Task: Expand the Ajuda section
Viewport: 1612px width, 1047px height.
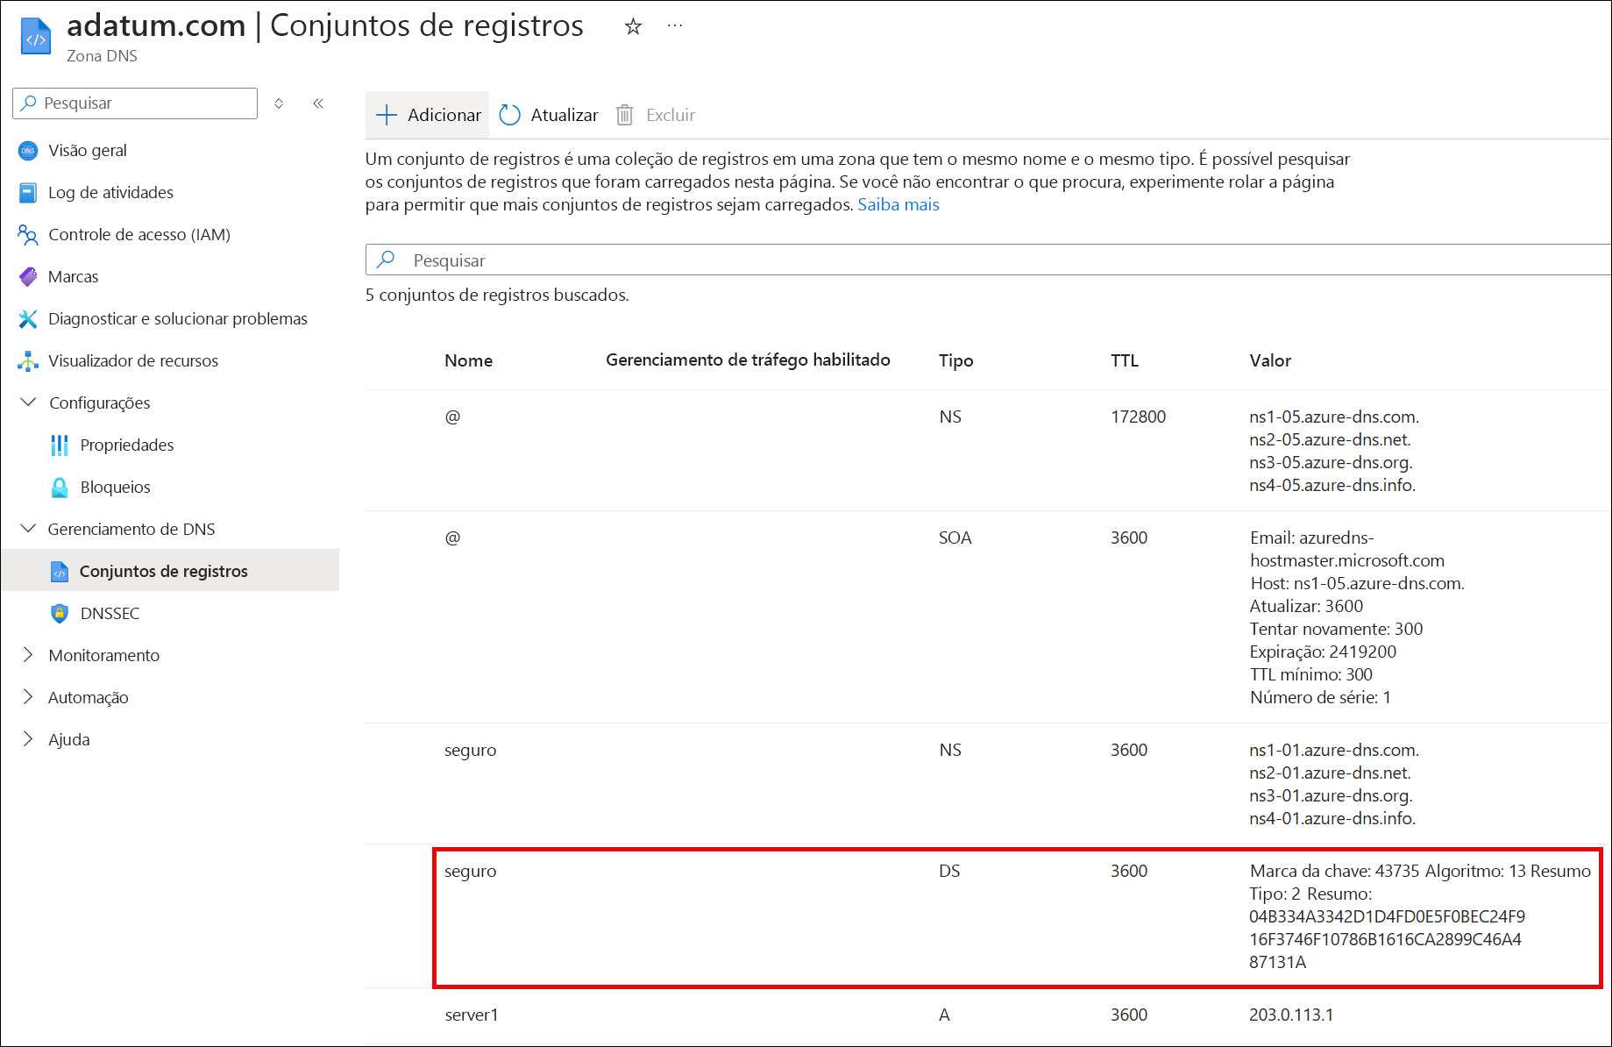Action: [28, 739]
